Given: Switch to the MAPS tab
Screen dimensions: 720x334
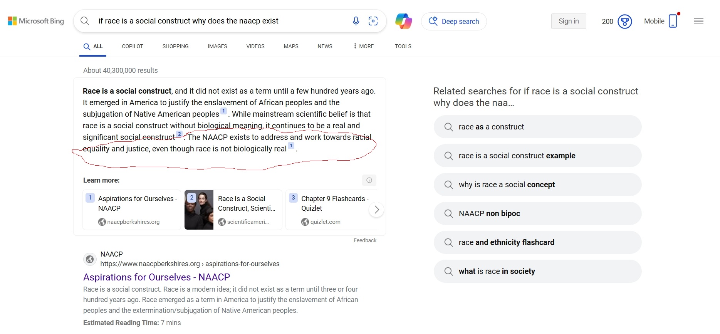Looking at the screenshot, I should pyautogui.click(x=291, y=46).
